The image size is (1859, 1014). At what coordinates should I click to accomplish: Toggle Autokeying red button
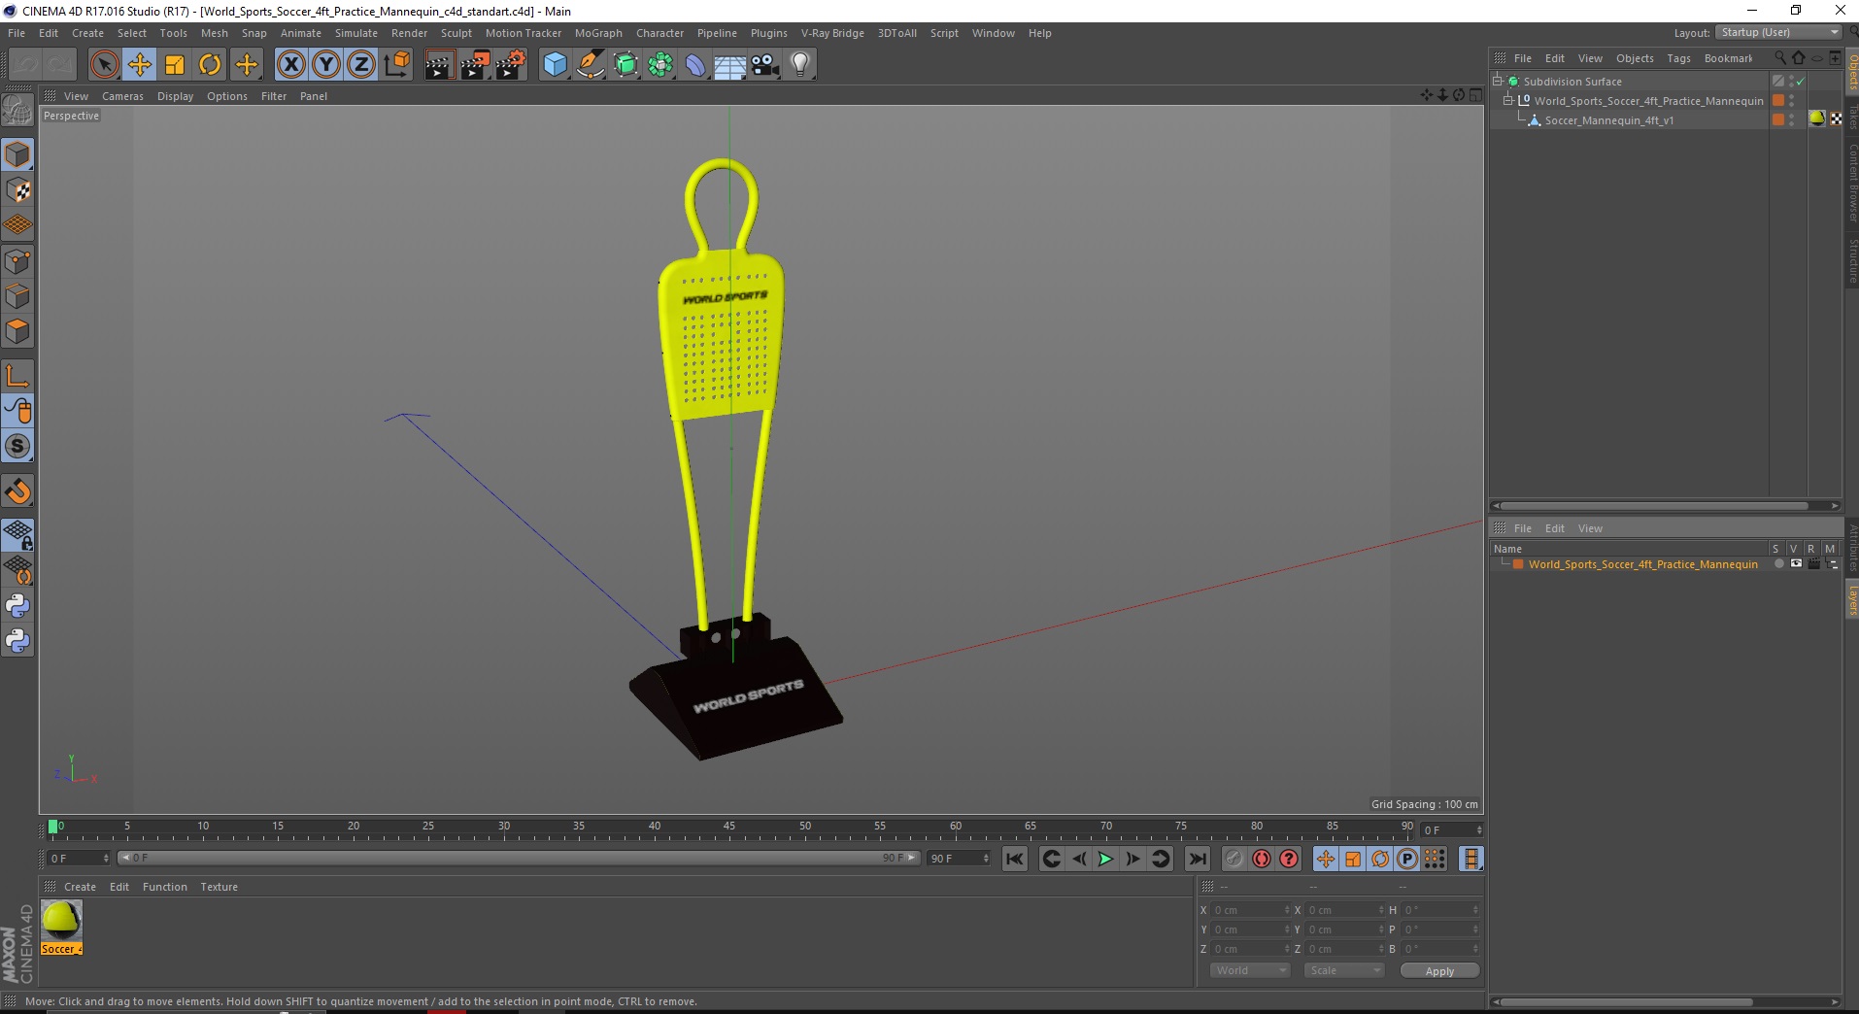[x=1261, y=859]
